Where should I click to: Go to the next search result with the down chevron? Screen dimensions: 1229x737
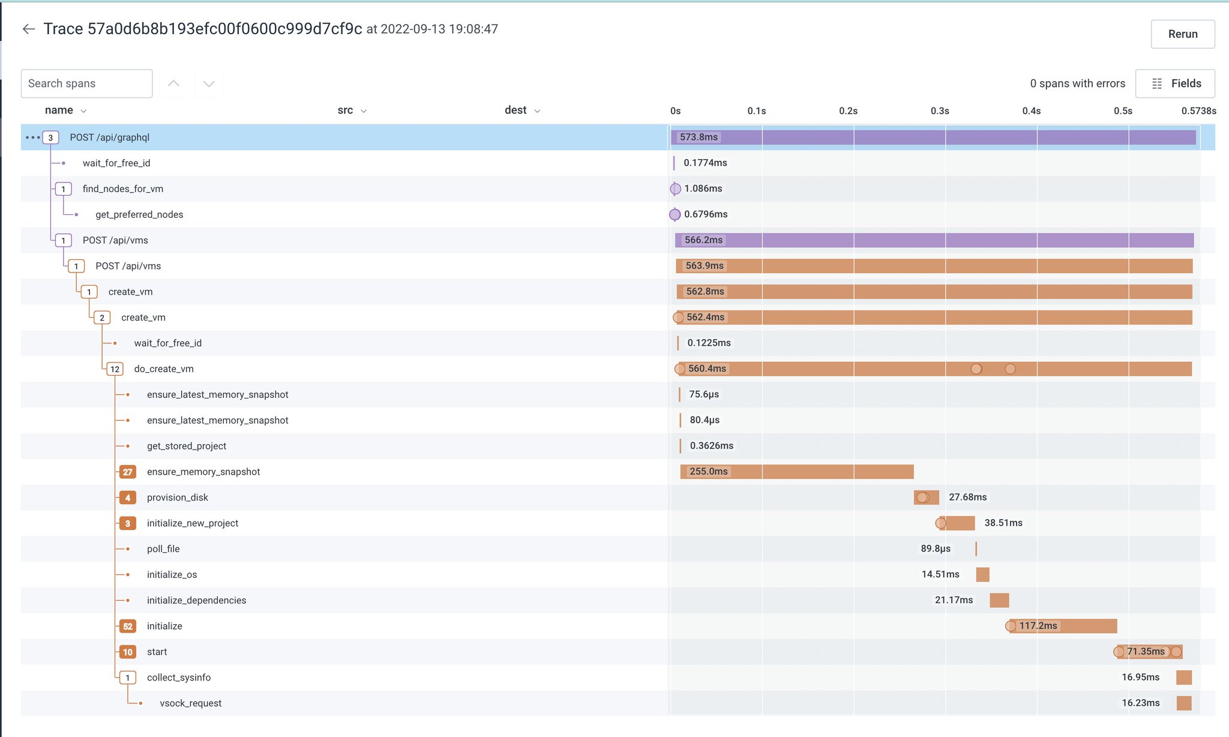tap(208, 83)
